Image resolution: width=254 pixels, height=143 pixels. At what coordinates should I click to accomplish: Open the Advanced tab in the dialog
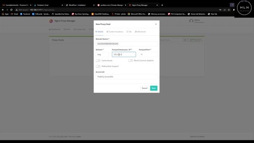[x=140, y=32]
